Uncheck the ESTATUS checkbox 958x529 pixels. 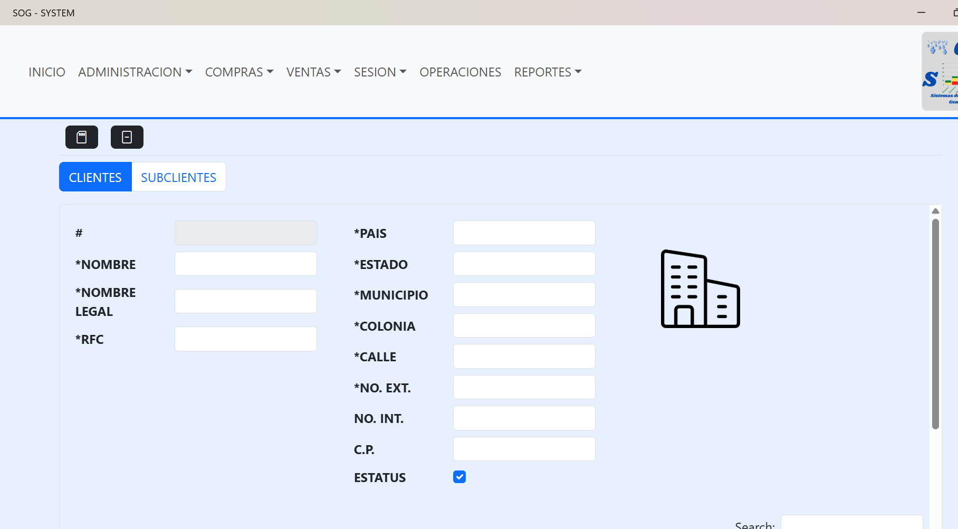tap(459, 477)
